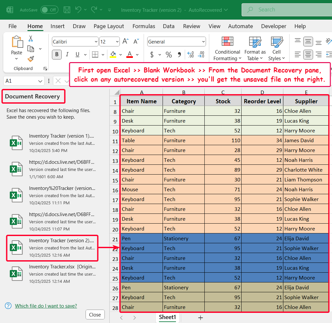
Task: Toggle the AutoSave switch
Action: 49,10
